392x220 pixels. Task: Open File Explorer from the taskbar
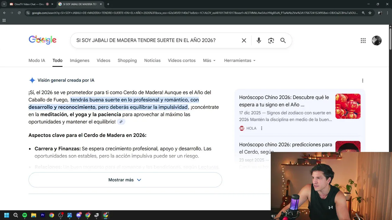[34, 215]
